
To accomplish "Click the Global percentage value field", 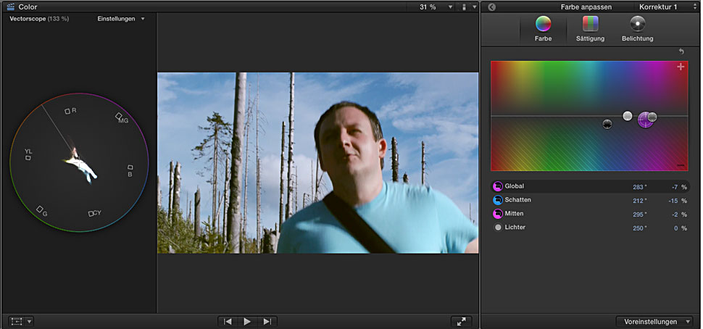I will pos(673,186).
